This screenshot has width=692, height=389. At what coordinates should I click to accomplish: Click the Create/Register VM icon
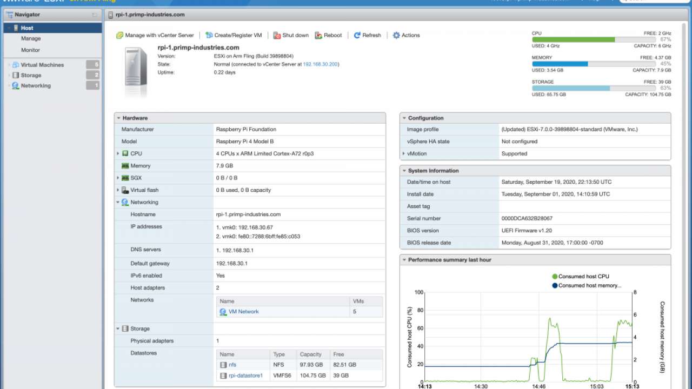coord(209,35)
